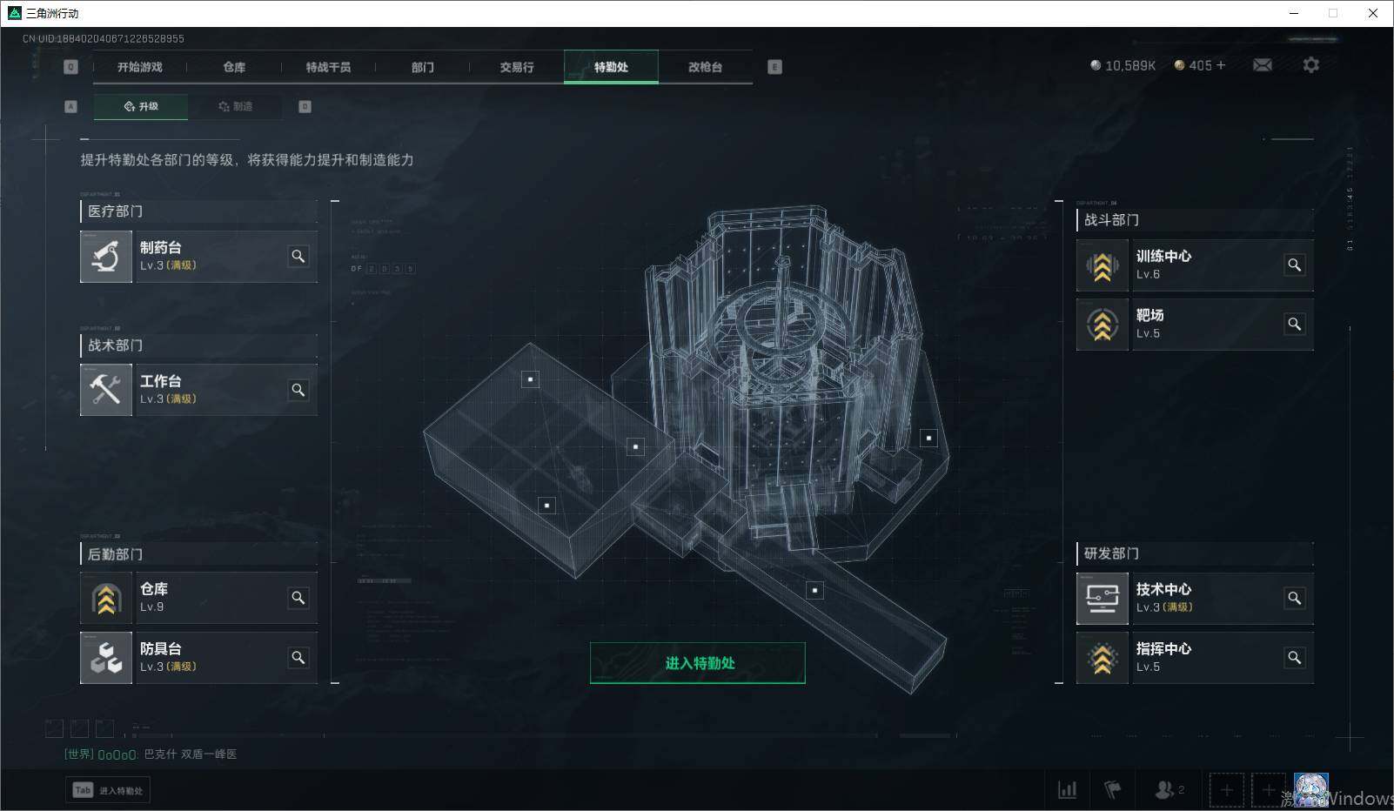Open the friends list icon

coord(1169,789)
